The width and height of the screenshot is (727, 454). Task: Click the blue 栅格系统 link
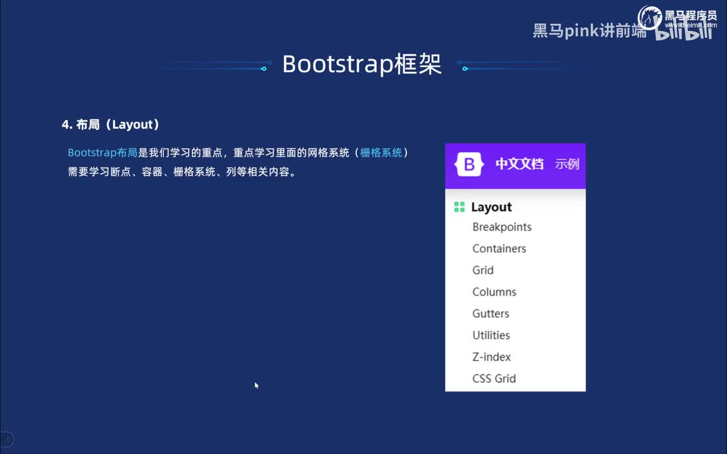point(381,153)
